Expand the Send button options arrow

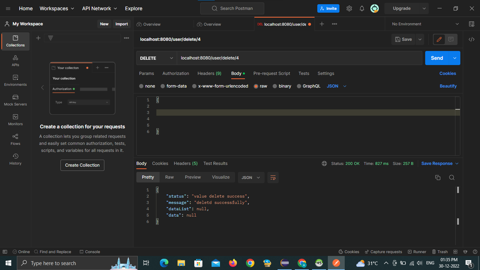click(x=455, y=58)
